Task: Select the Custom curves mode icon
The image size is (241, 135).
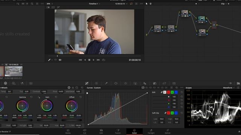Action: [143, 88]
